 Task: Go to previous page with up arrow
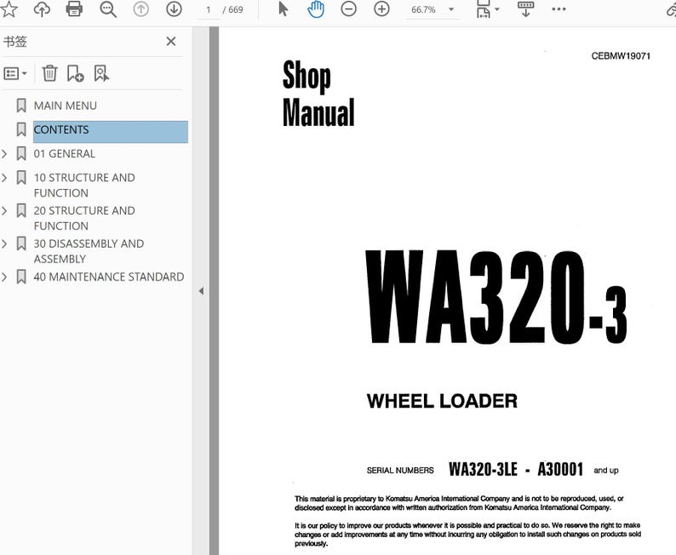[x=141, y=9]
